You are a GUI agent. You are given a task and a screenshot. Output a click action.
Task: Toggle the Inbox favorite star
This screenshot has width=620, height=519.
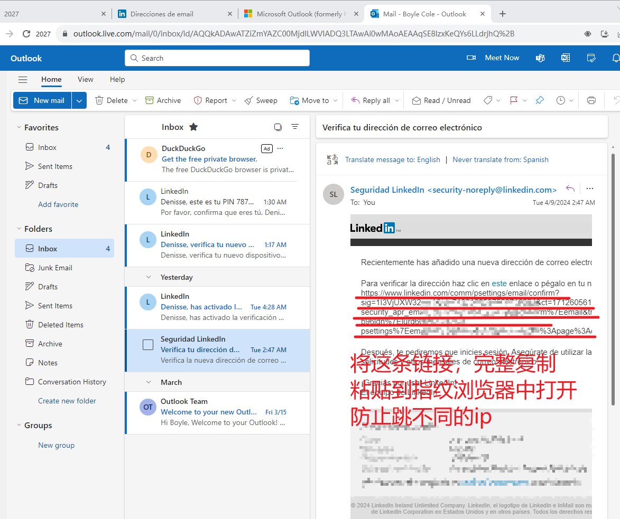tap(193, 127)
